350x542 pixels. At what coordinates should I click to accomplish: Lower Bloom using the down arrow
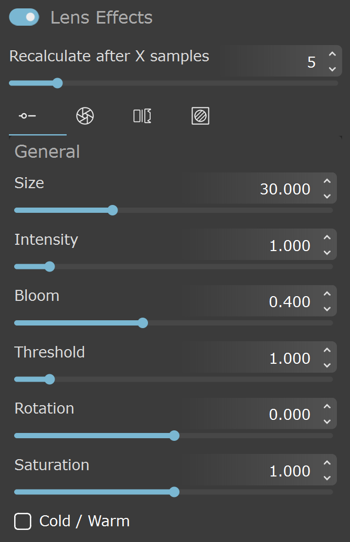pos(327,309)
